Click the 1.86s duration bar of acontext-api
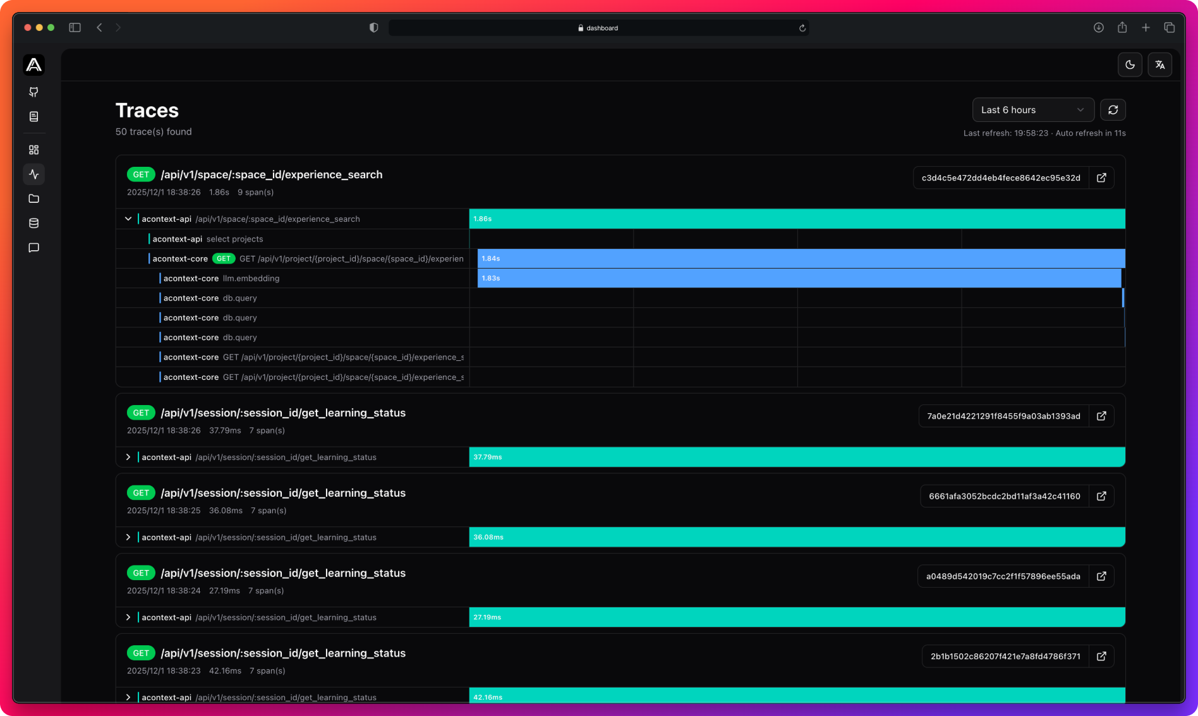 pos(796,219)
